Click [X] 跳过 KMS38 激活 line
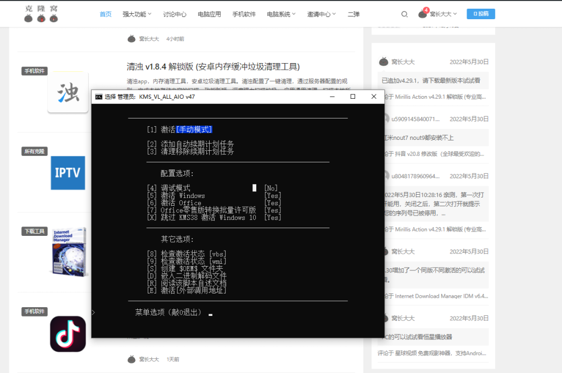Image resolution: width=562 pixels, height=373 pixels. (x=214, y=218)
